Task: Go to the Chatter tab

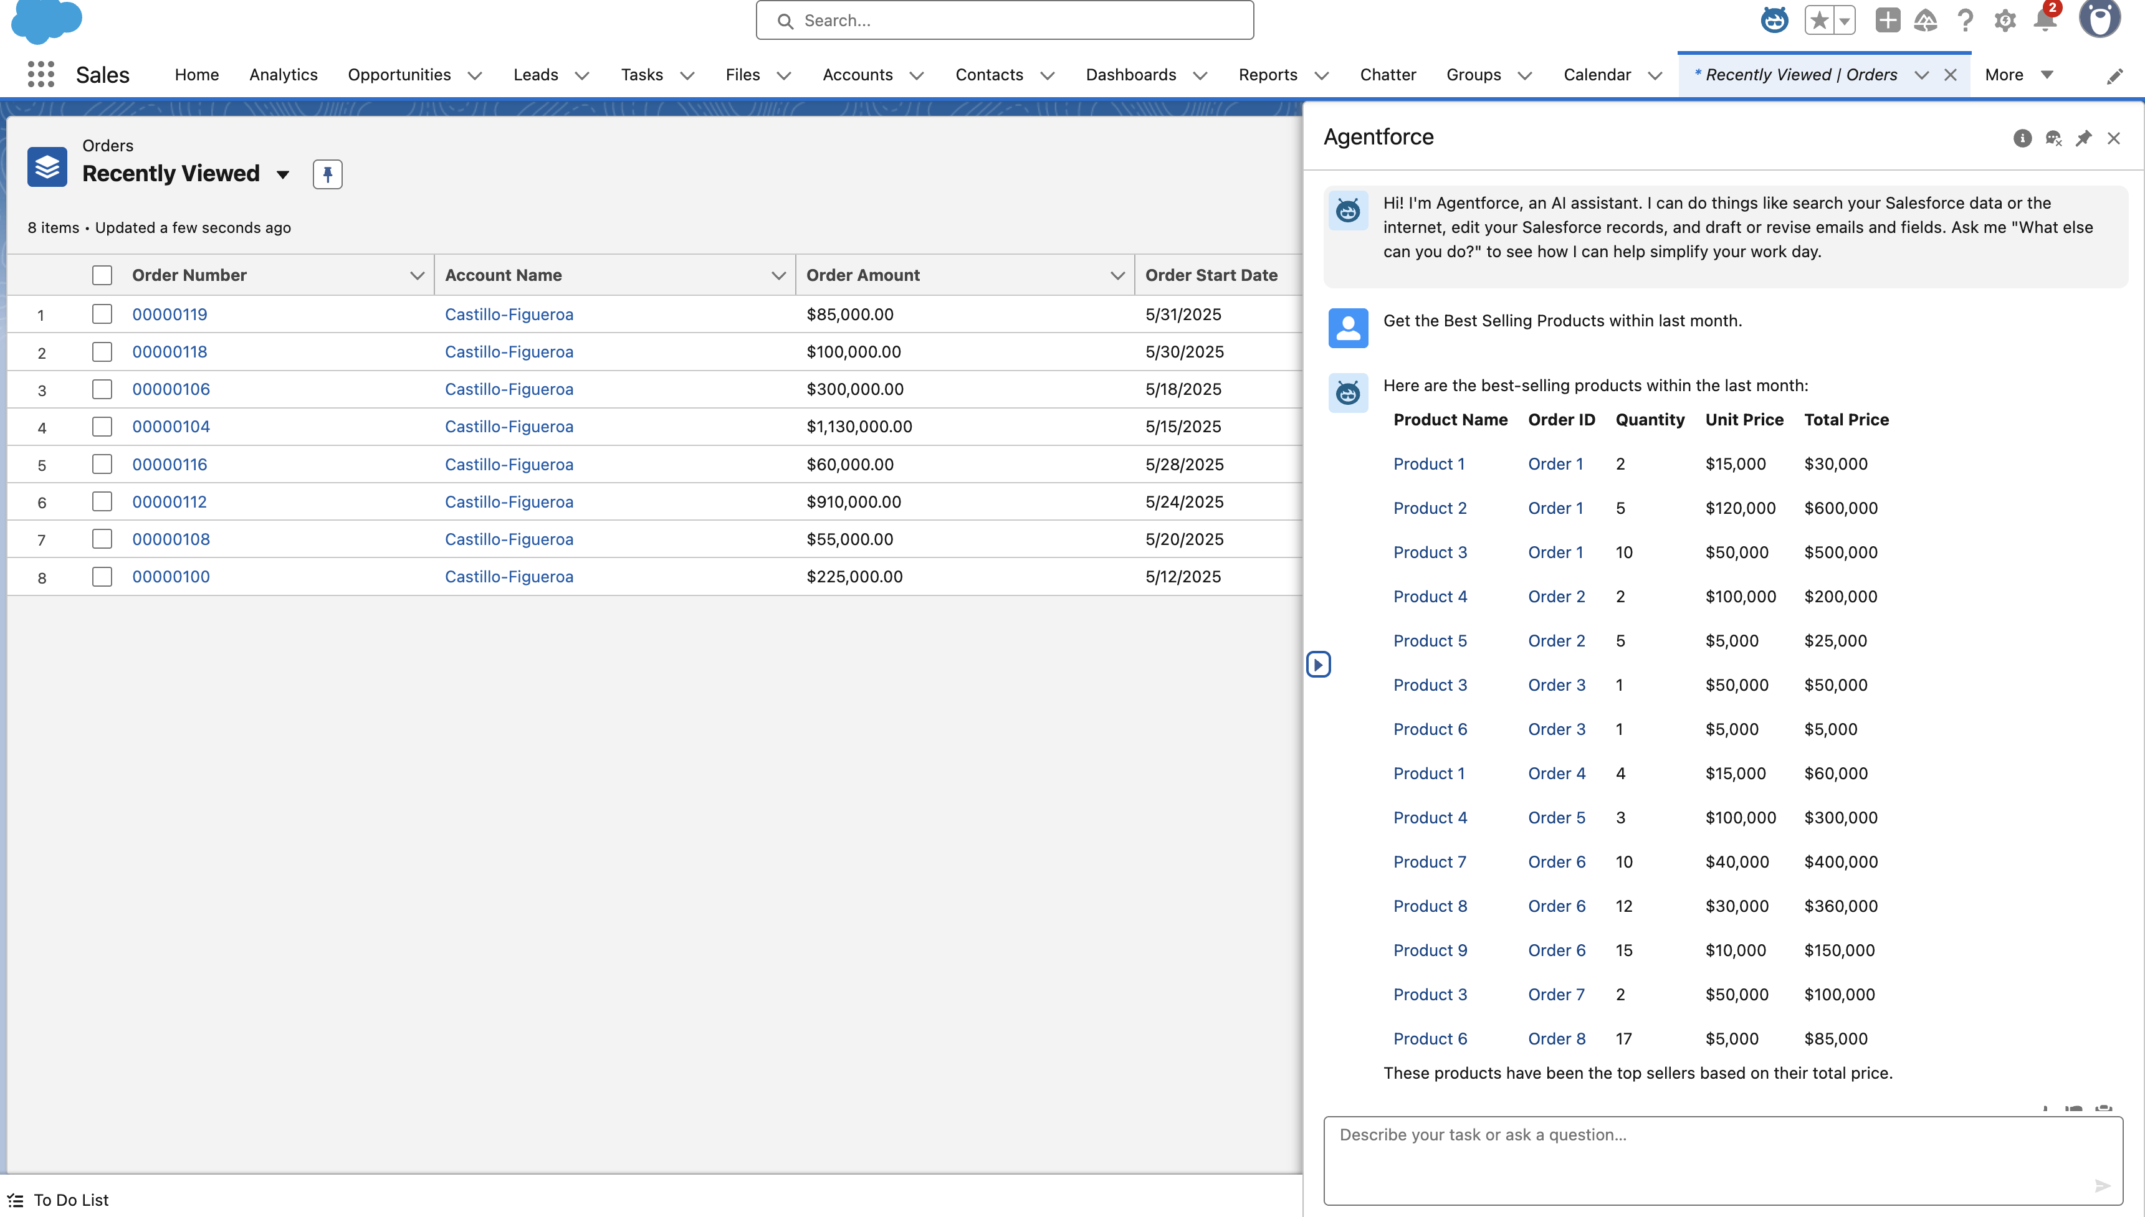Action: (1387, 75)
